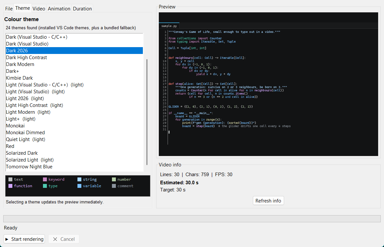Viewport: 384px width, 247px height.
Task: Click the Ready status text
Action: click(x=10, y=228)
